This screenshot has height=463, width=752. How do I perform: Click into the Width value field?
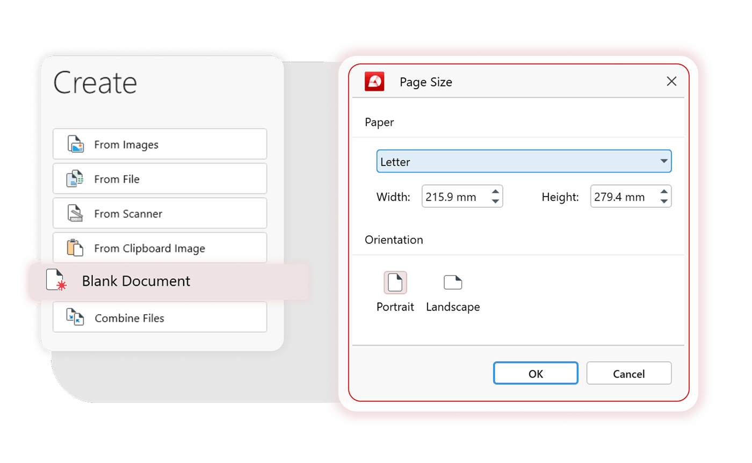click(454, 197)
